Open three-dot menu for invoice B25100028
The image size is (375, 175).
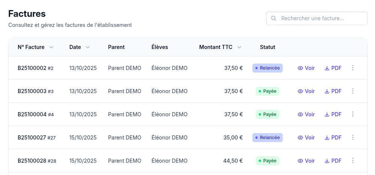click(x=352, y=161)
